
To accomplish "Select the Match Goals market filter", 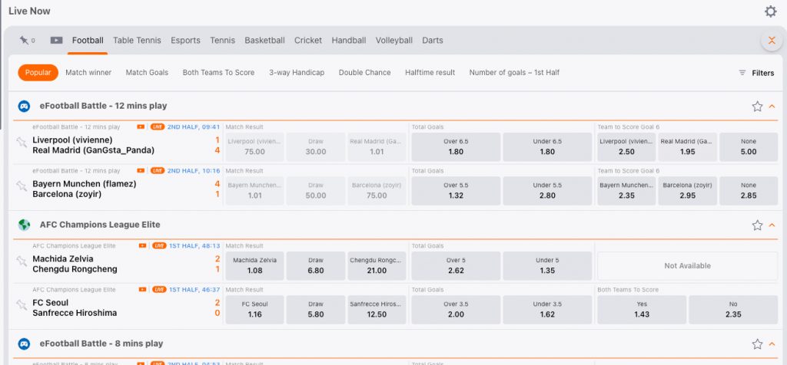I will 147,73.
